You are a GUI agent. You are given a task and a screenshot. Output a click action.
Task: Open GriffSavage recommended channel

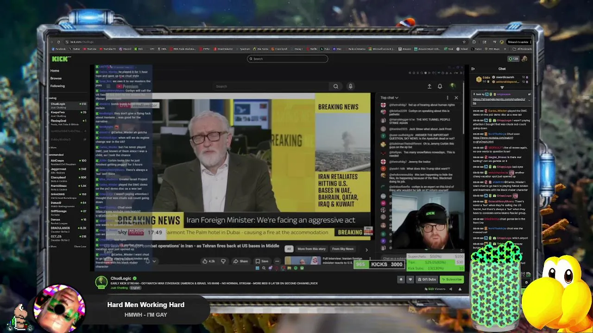pyautogui.click(x=68, y=212)
